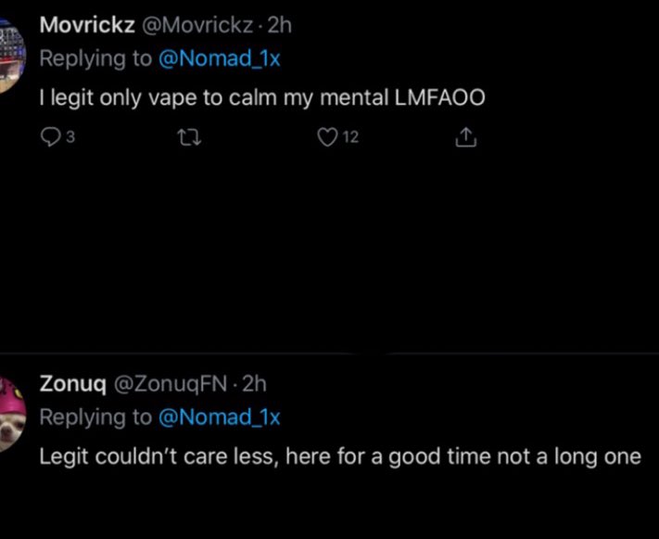Open the 'Legit couldn't care less' tweet
The width and height of the screenshot is (659, 539).
point(339,457)
